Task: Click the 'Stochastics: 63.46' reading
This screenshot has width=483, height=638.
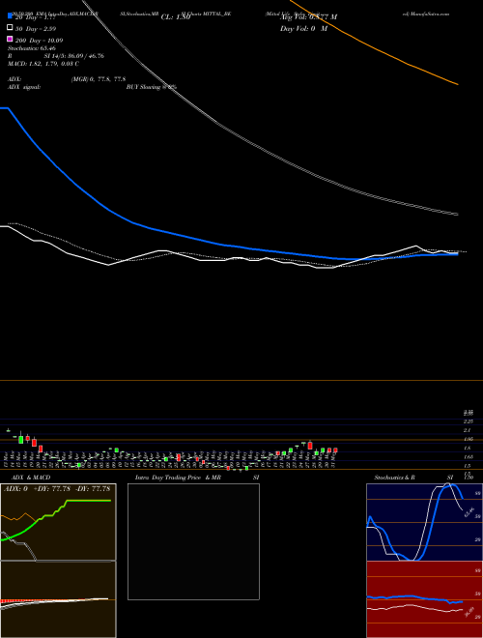Action: (32, 48)
